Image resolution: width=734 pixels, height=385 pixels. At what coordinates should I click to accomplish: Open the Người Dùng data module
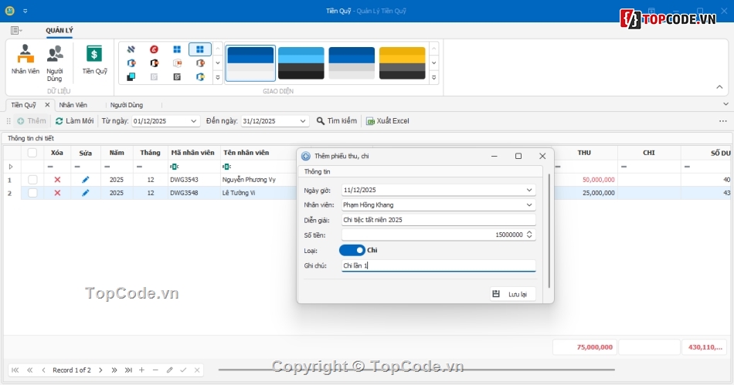coord(55,62)
